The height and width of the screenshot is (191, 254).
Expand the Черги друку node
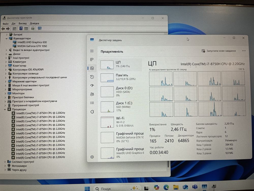[x=5, y=170]
